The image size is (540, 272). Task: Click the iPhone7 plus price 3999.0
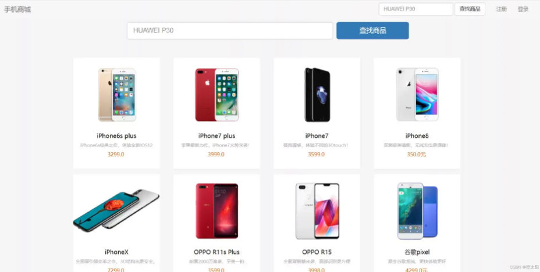click(x=216, y=155)
